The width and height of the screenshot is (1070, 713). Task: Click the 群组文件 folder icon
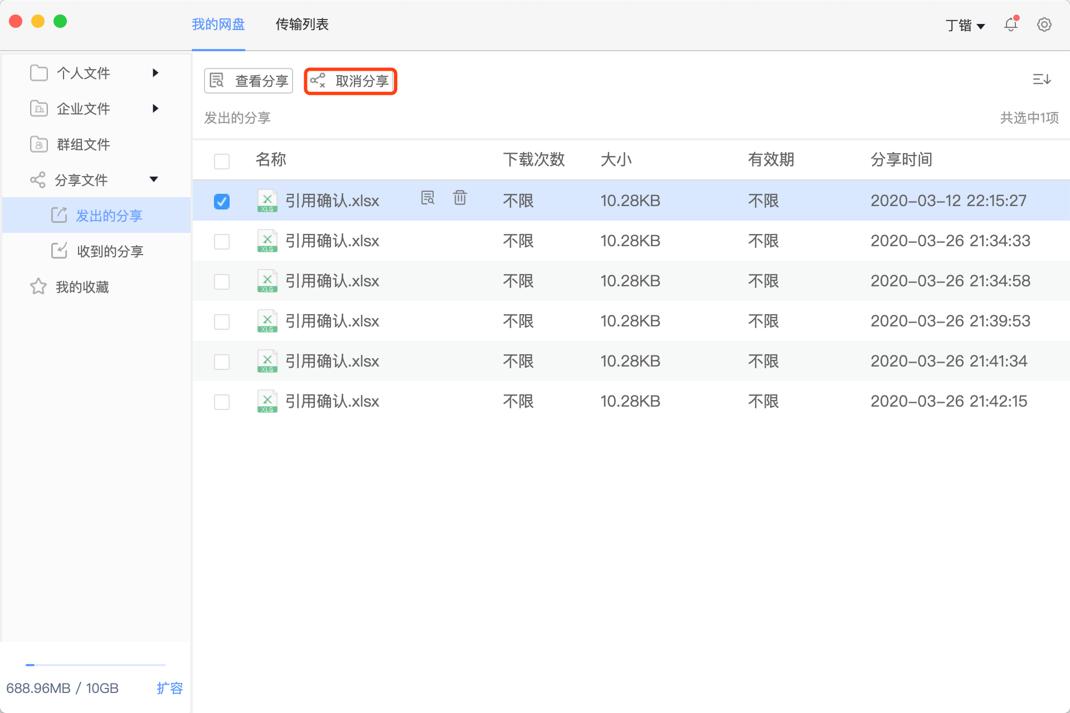(x=38, y=144)
